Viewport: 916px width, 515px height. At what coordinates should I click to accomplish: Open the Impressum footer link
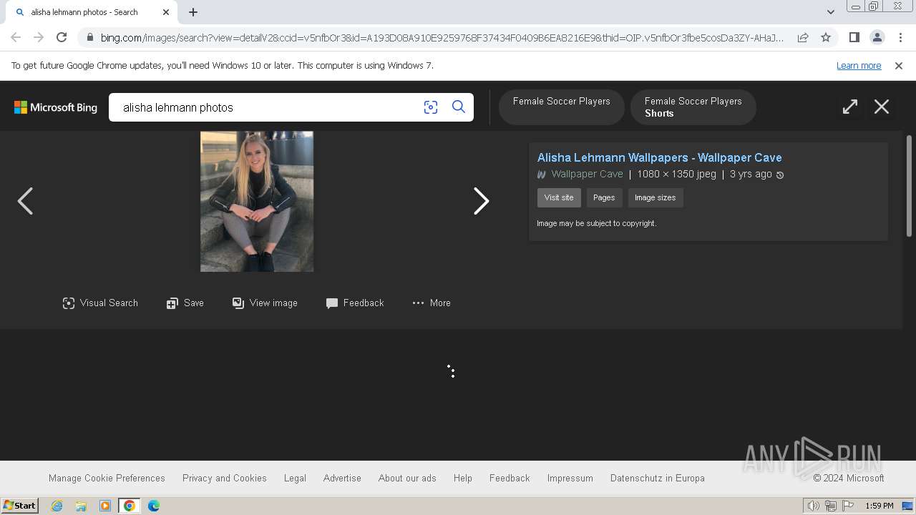point(570,479)
